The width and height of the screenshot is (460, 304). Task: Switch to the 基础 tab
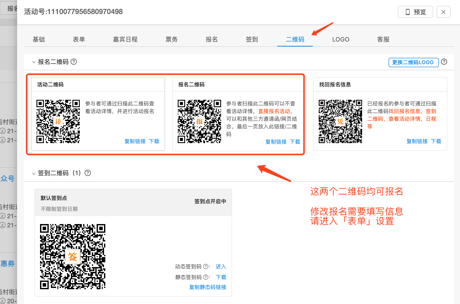39,39
